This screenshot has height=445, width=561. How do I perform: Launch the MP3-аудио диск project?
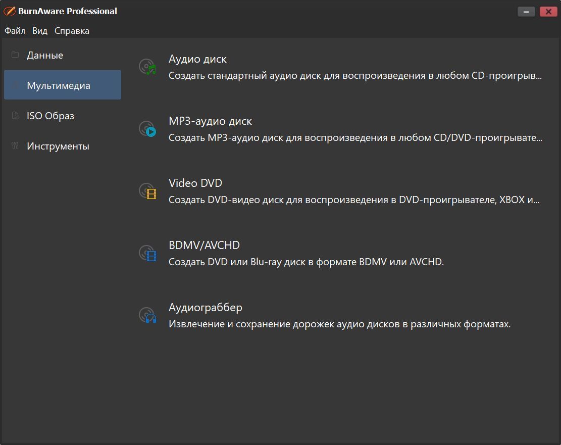(x=211, y=121)
